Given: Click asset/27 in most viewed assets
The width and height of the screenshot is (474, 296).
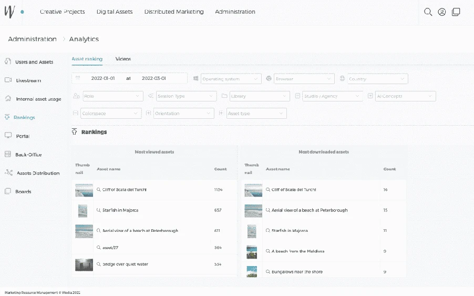Looking at the screenshot, I should [x=110, y=247].
